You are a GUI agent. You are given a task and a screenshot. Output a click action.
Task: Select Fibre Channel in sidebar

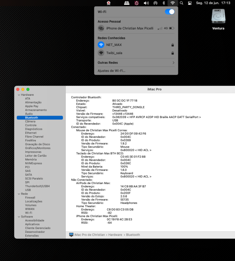click(34, 137)
